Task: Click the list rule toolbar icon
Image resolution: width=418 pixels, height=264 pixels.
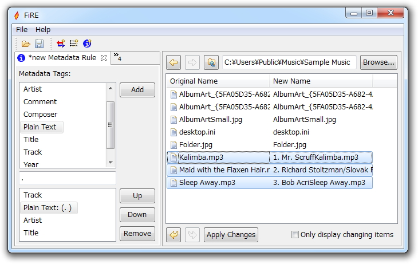Action: click(x=74, y=43)
